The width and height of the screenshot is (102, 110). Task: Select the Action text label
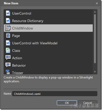(x=17, y=58)
